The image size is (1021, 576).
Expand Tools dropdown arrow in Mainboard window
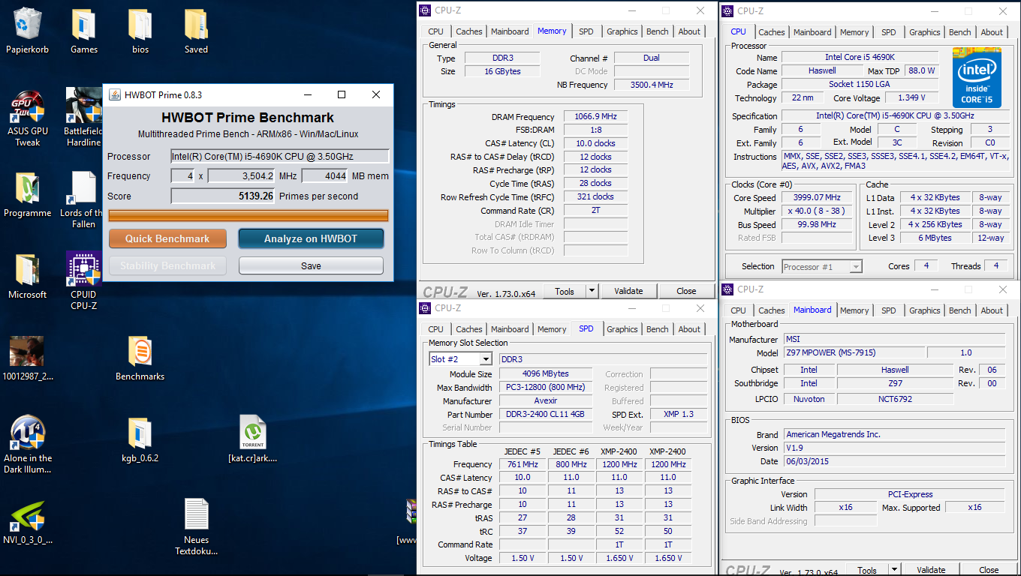894,570
